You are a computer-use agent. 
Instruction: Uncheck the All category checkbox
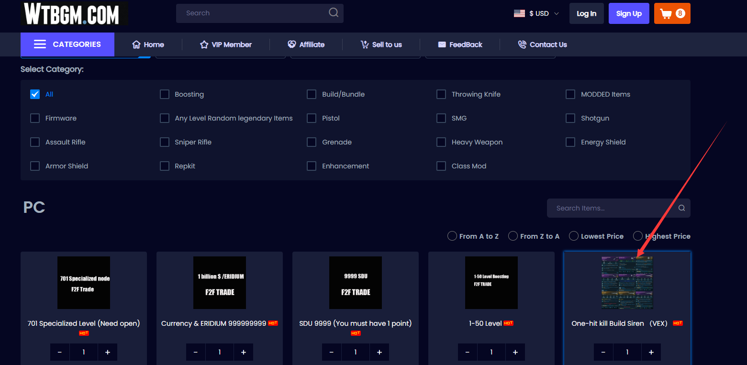pos(35,94)
